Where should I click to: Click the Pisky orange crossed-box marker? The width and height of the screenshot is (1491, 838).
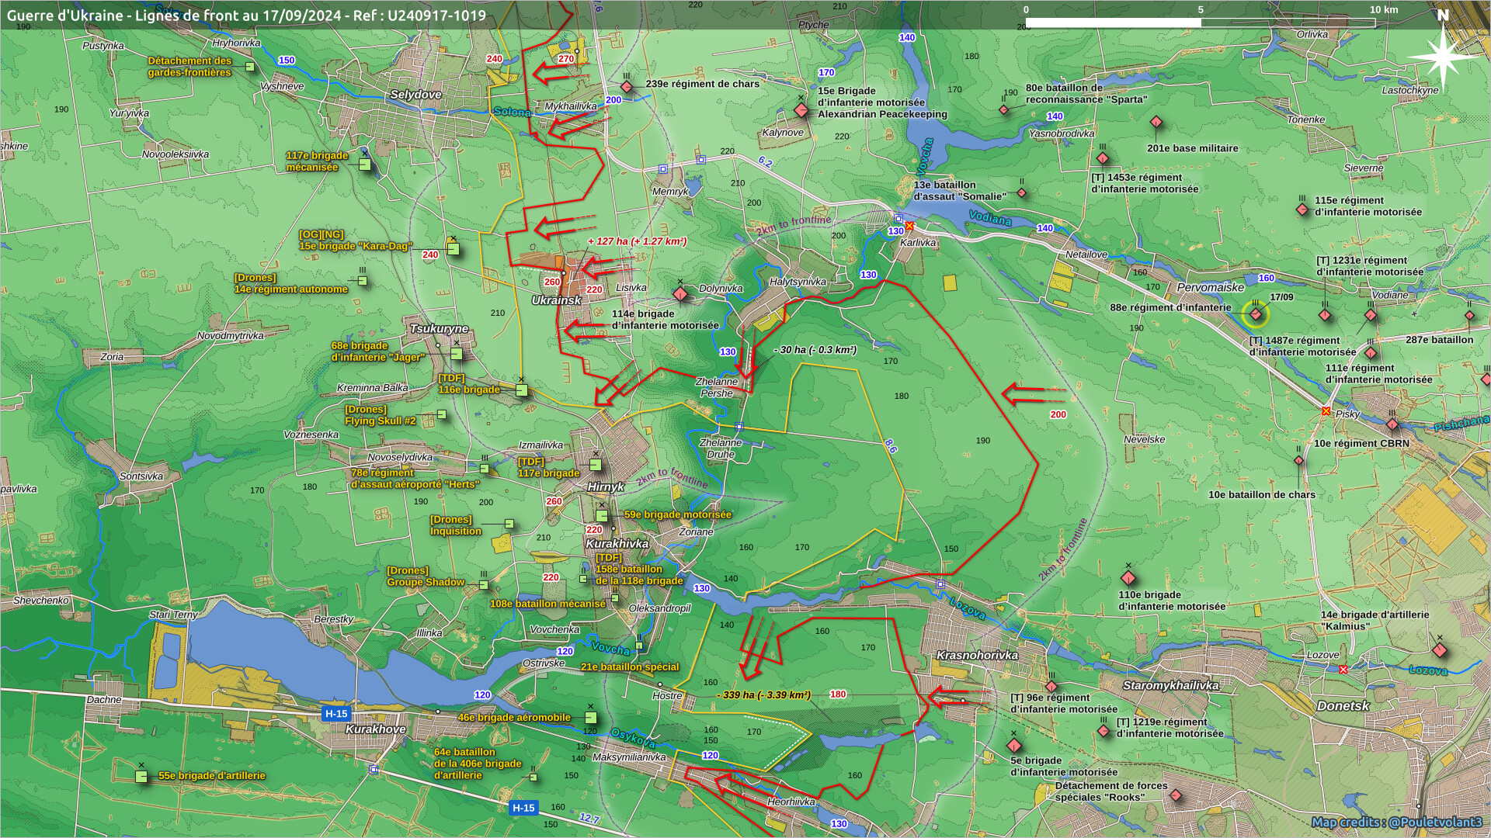[x=1326, y=411]
